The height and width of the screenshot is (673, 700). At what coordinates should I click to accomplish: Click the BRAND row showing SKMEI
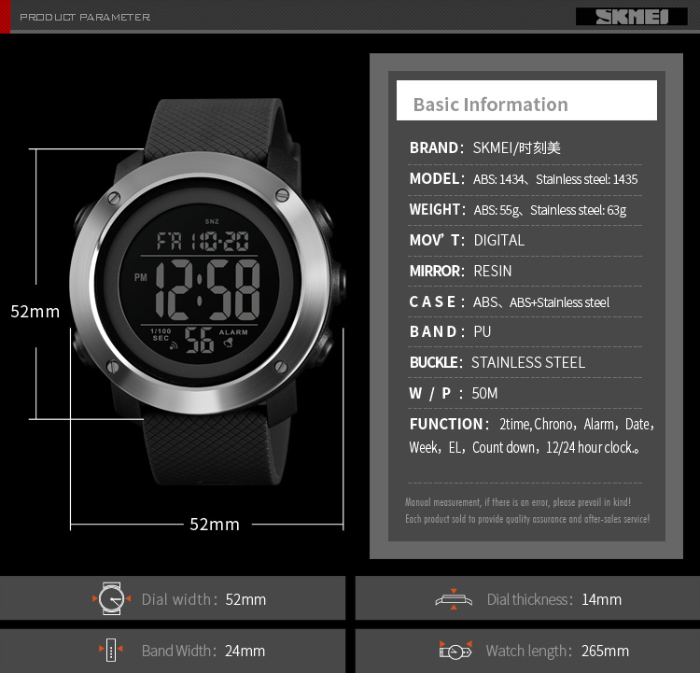coord(485,147)
